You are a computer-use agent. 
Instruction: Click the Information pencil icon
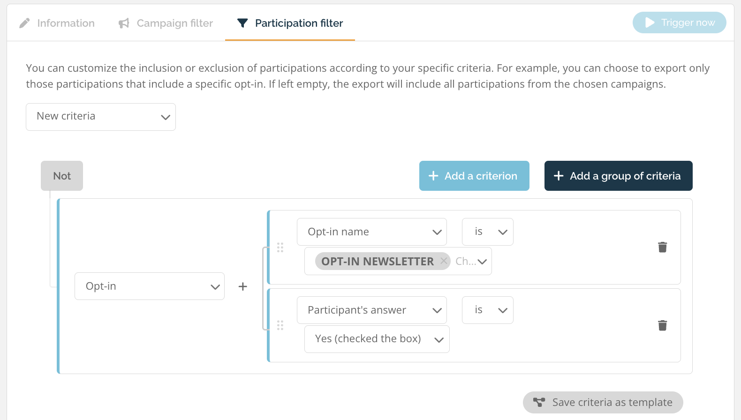(x=24, y=23)
